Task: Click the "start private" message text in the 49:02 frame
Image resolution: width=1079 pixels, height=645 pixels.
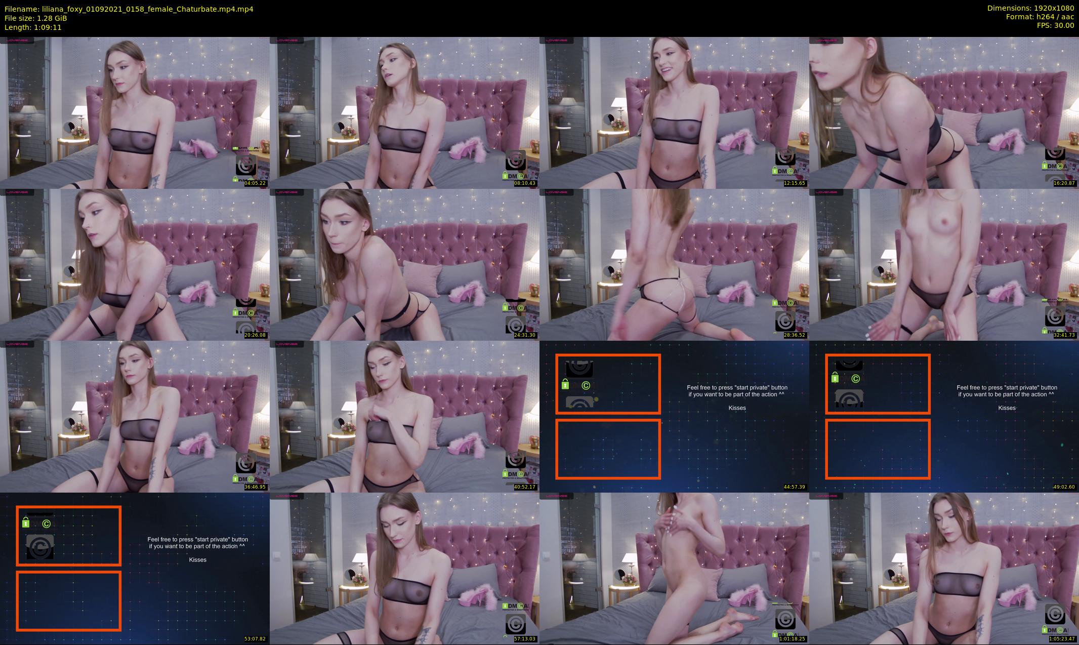Action: pyautogui.click(x=1006, y=391)
